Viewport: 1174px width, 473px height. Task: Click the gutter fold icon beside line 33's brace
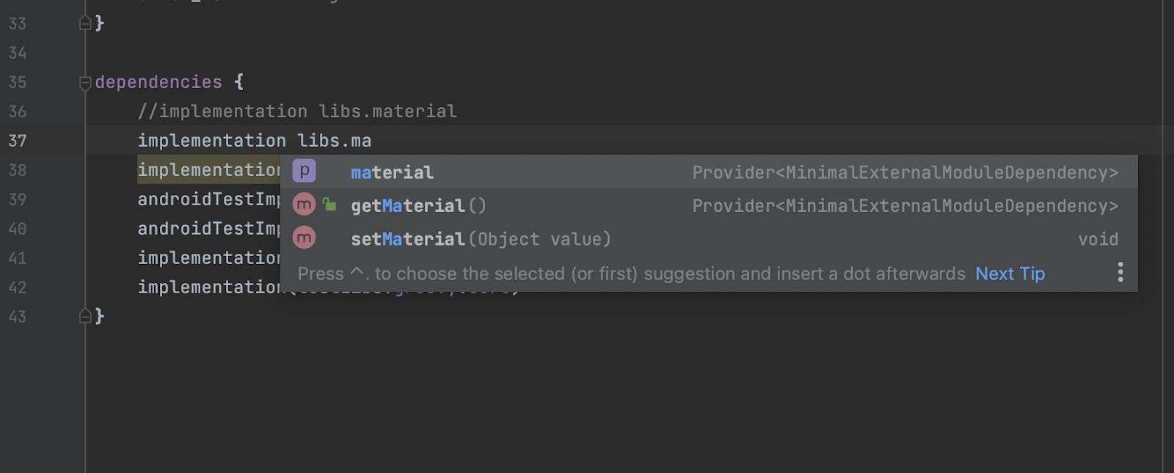tap(84, 22)
